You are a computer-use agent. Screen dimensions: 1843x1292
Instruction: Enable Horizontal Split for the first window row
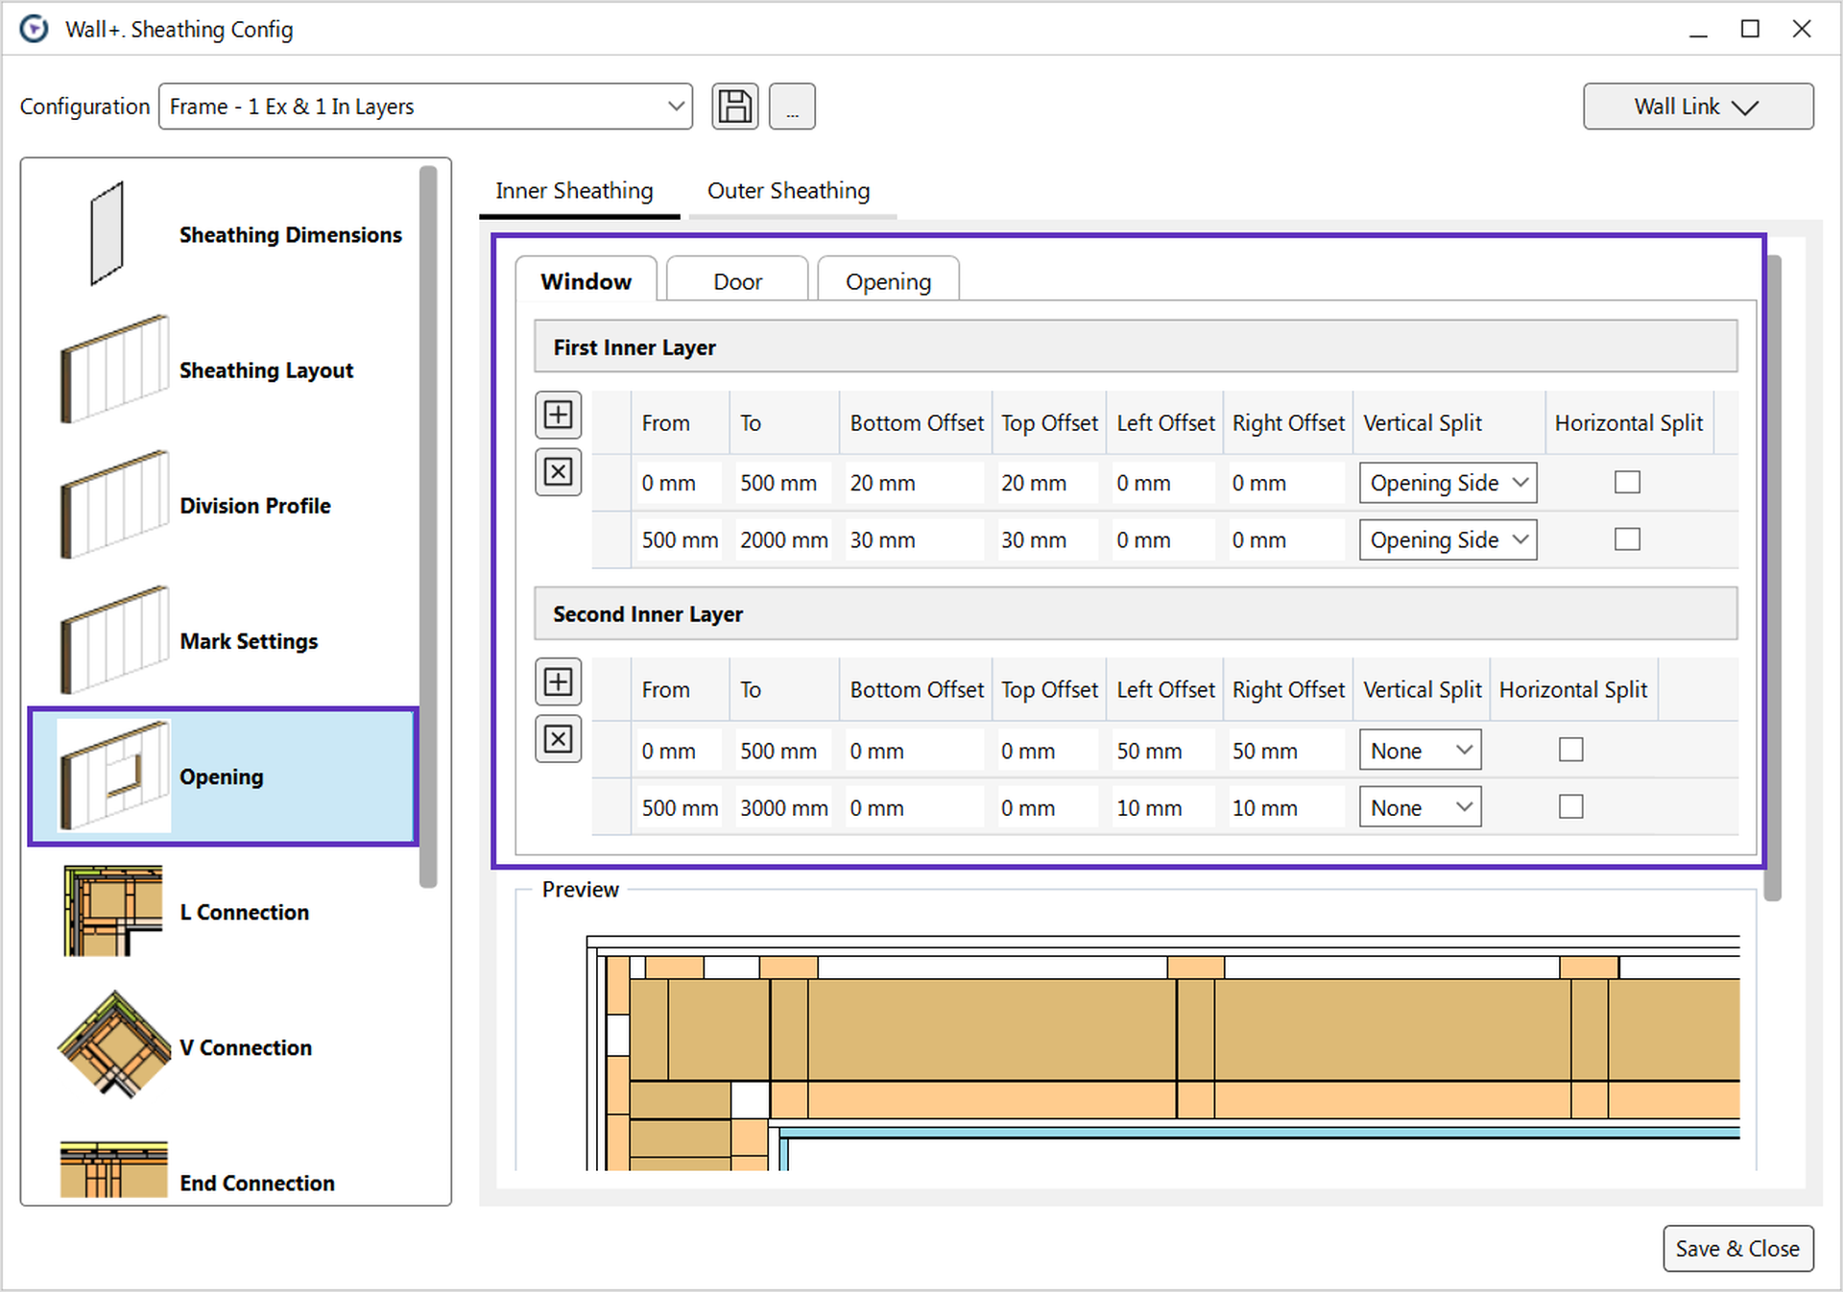1627,482
